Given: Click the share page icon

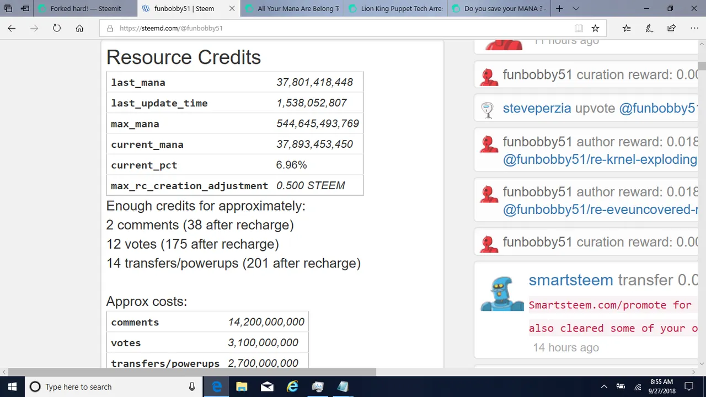Looking at the screenshot, I should pos(671,28).
